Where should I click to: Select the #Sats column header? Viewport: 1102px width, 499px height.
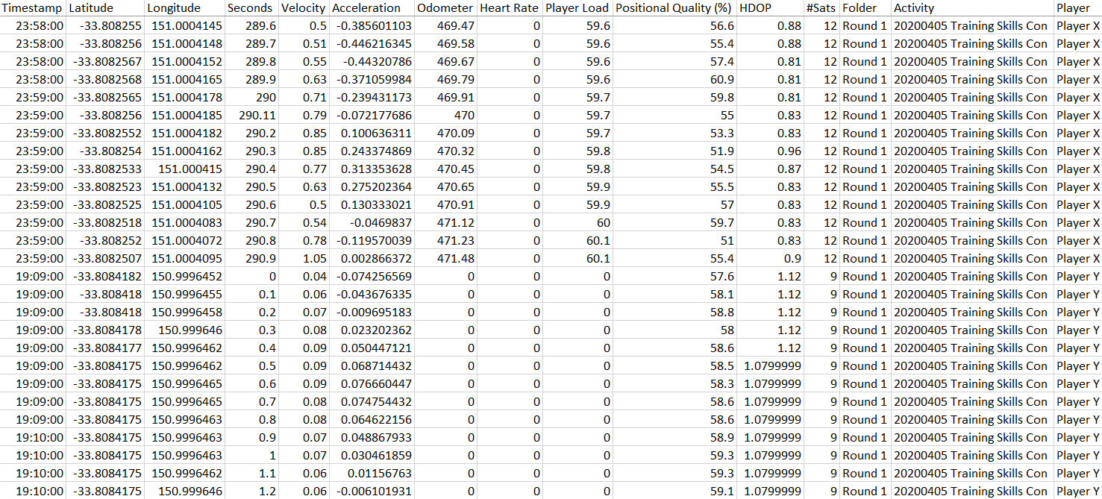click(x=821, y=8)
